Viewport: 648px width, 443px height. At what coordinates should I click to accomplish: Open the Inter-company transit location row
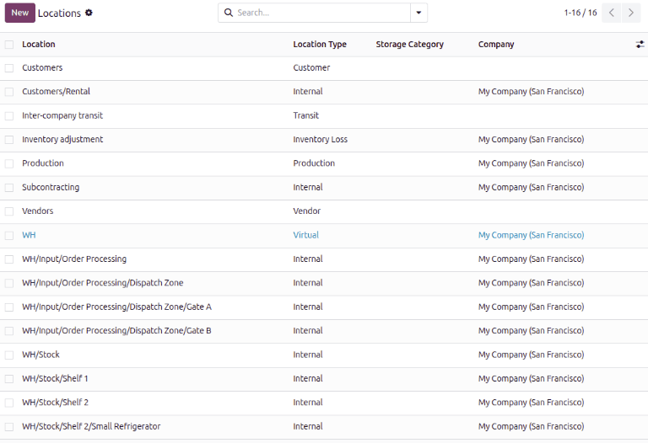point(62,116)
